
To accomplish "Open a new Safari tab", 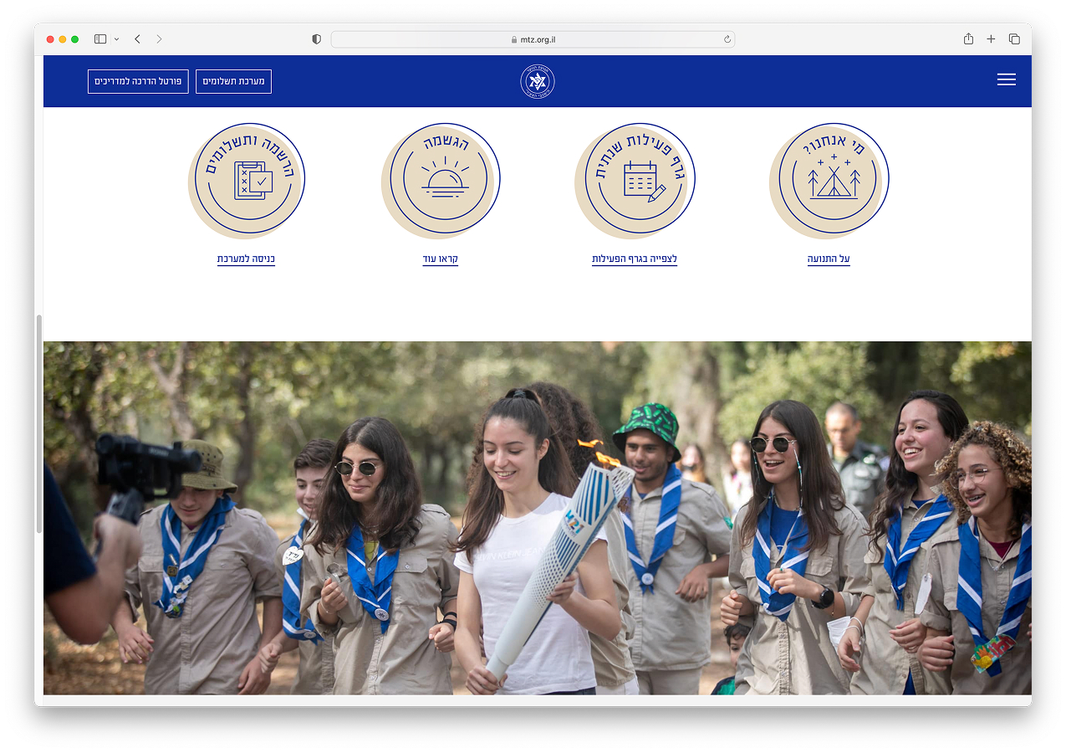I will coord(991,39).
